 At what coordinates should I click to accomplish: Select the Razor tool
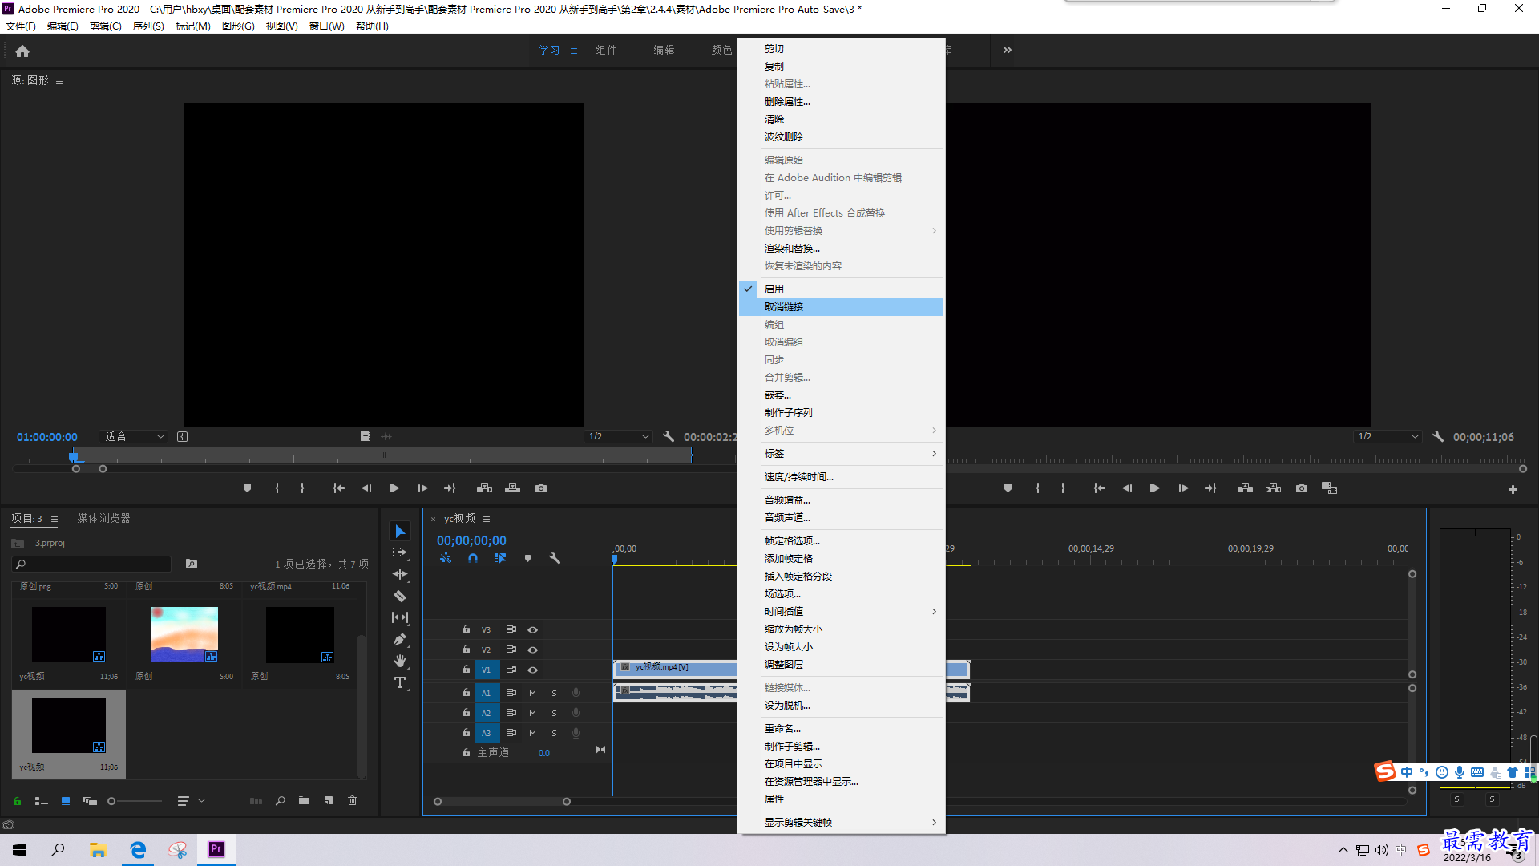400,596
